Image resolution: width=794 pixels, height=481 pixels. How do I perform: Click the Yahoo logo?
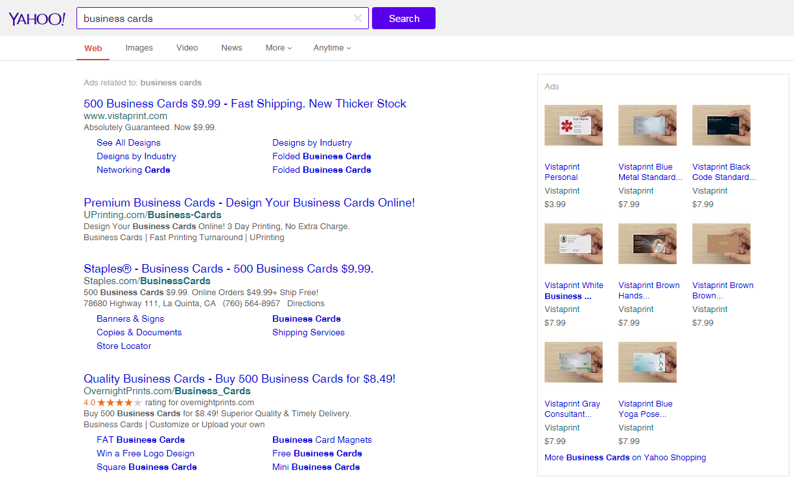[37, 19]
